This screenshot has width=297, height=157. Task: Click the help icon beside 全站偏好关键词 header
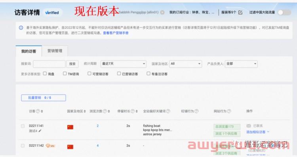(x=168, y=111)
